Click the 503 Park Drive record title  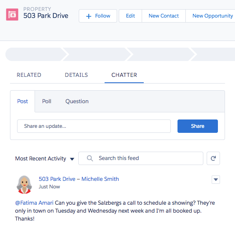coord(46,15)
